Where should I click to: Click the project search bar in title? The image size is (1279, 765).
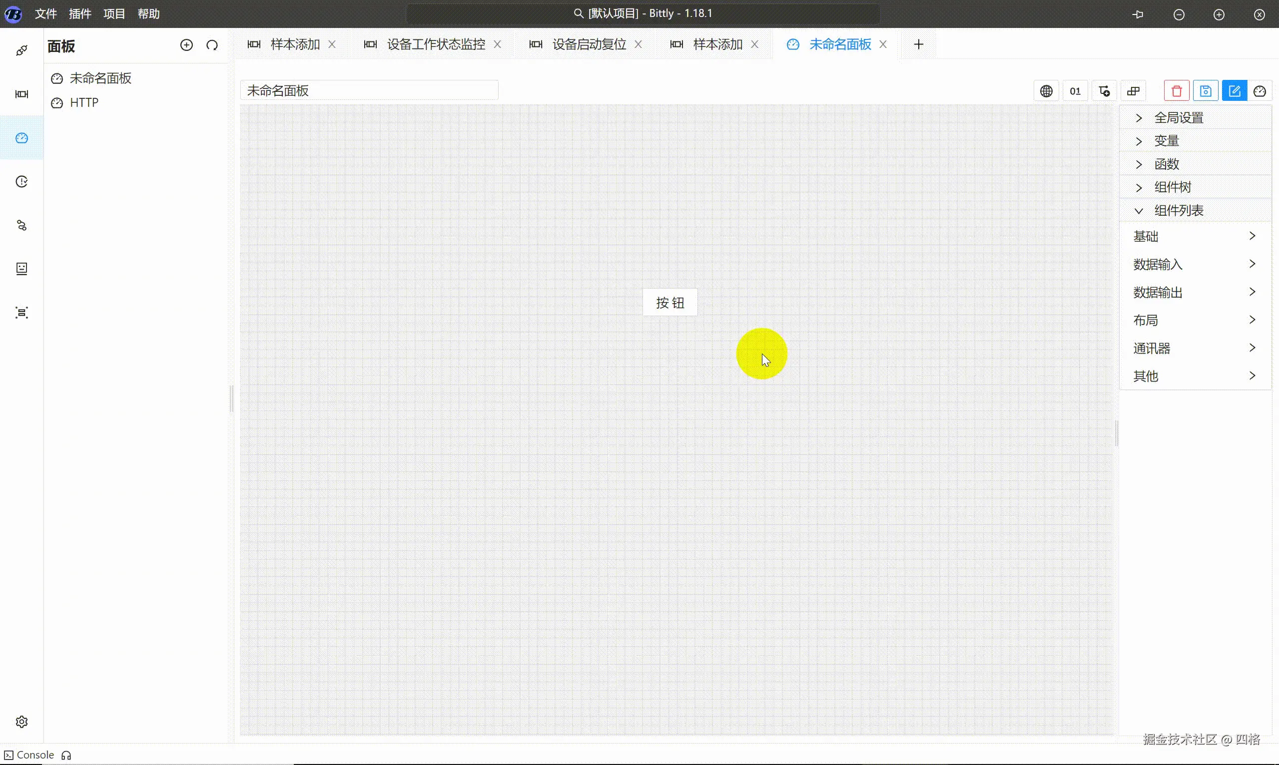click(x=643, y=14)
